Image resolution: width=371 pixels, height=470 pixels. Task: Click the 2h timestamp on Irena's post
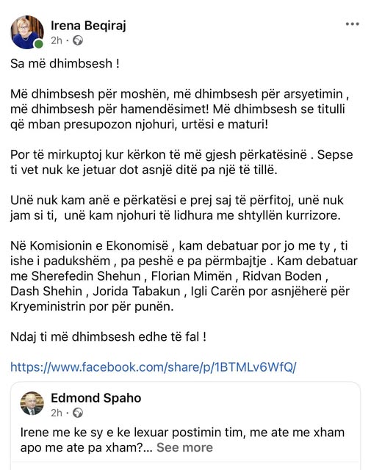[57, 40]
